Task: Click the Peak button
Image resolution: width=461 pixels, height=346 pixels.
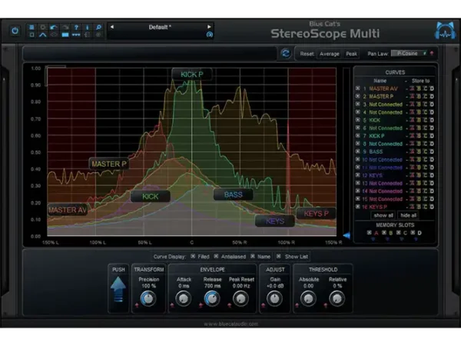Action: point(351,54)
